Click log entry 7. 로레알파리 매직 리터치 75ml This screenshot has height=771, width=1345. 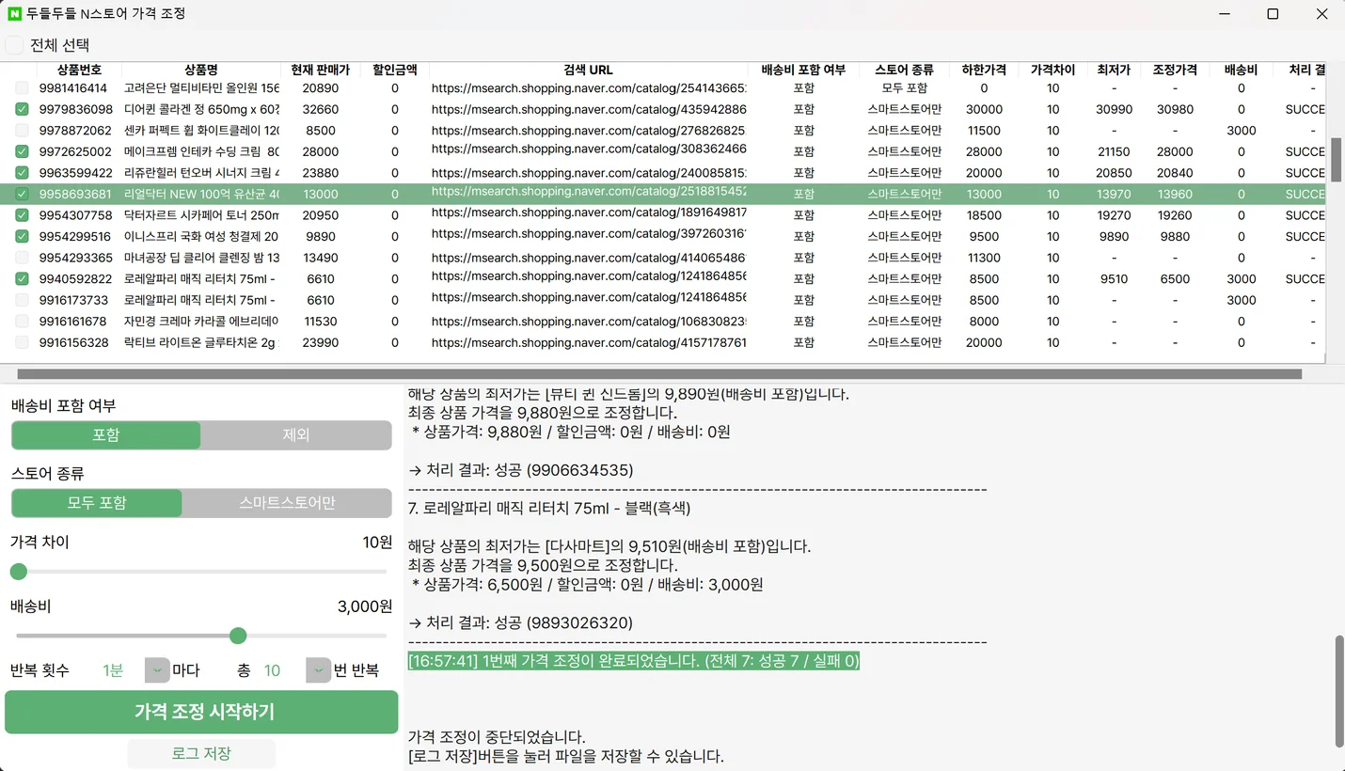click(549, 508)
